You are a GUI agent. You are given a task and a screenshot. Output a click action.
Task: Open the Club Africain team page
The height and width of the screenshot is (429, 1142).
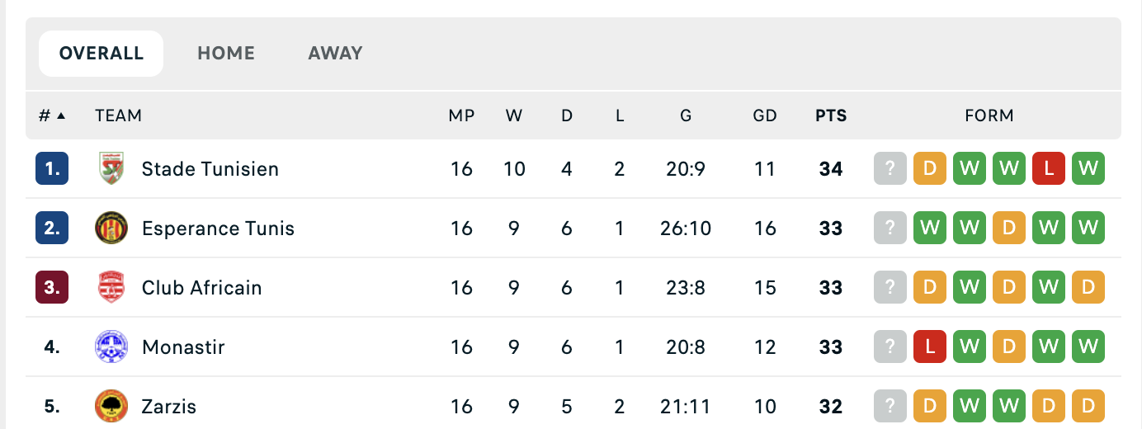pos(201,288)
